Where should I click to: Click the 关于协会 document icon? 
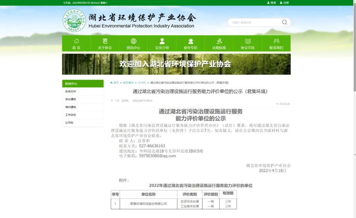105,41
